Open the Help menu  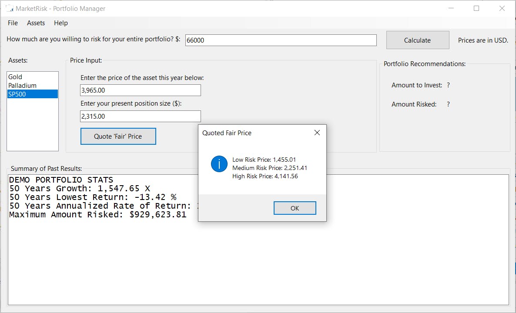61,23
